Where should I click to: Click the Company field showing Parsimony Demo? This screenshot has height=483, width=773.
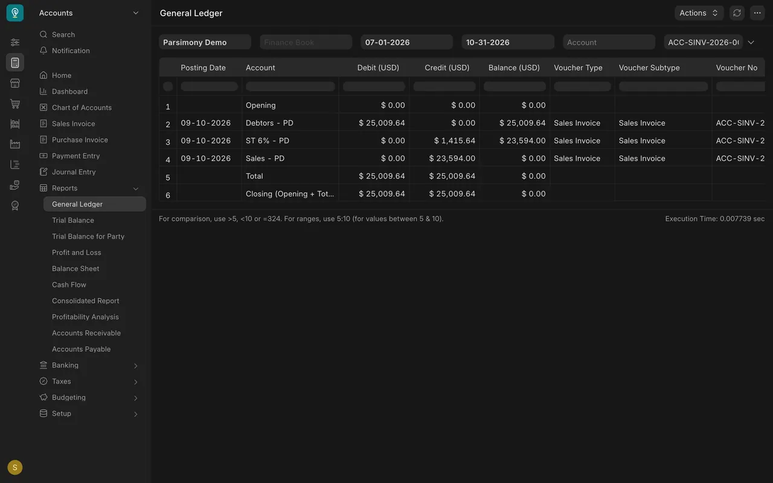pos(205,42)
